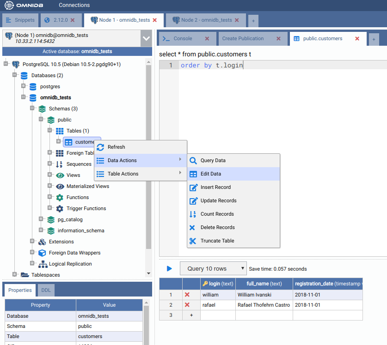
Task: Open the Console tab
Action: coord(183,39)
